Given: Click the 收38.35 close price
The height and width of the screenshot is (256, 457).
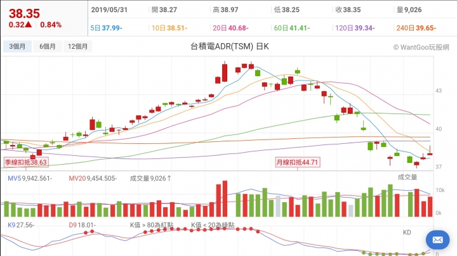Looking at the screenshot, I should [348, 10].
